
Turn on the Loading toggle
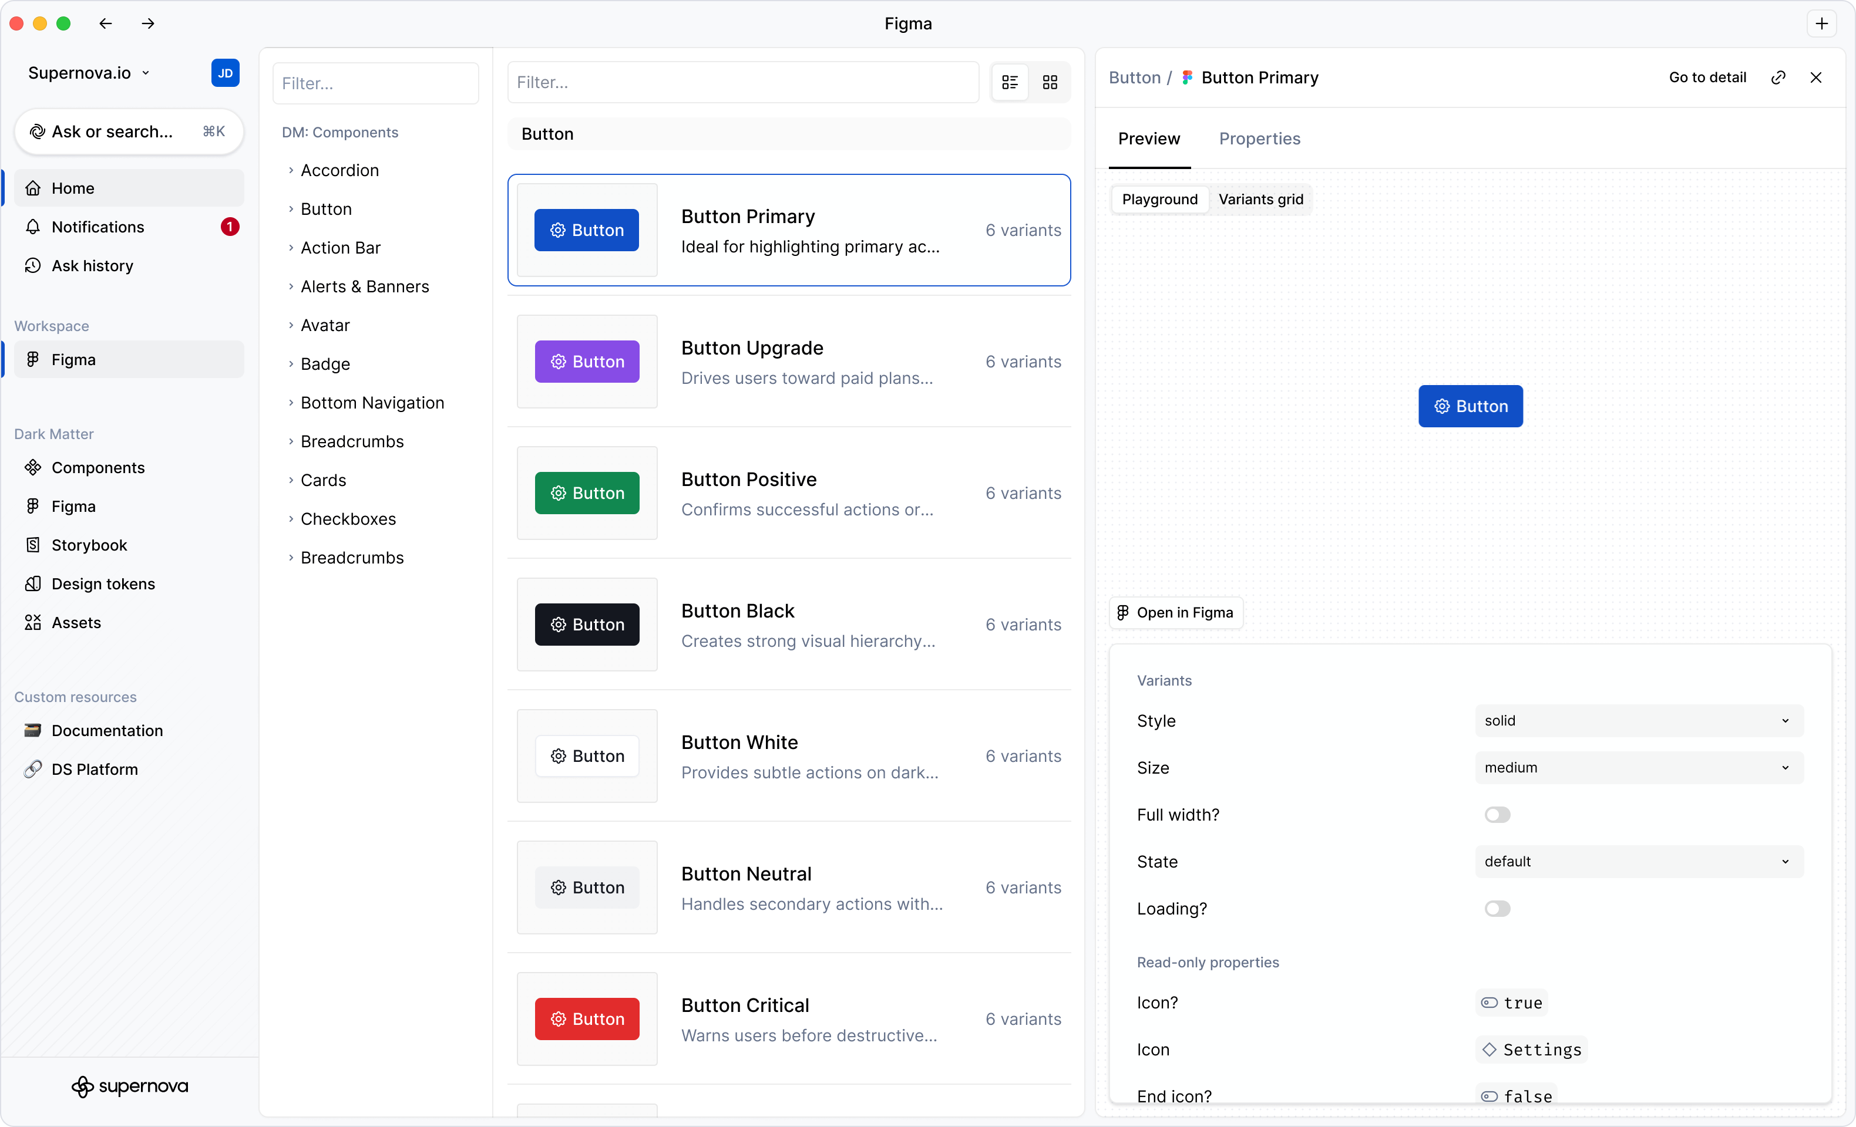click(x=1498, y=908)
